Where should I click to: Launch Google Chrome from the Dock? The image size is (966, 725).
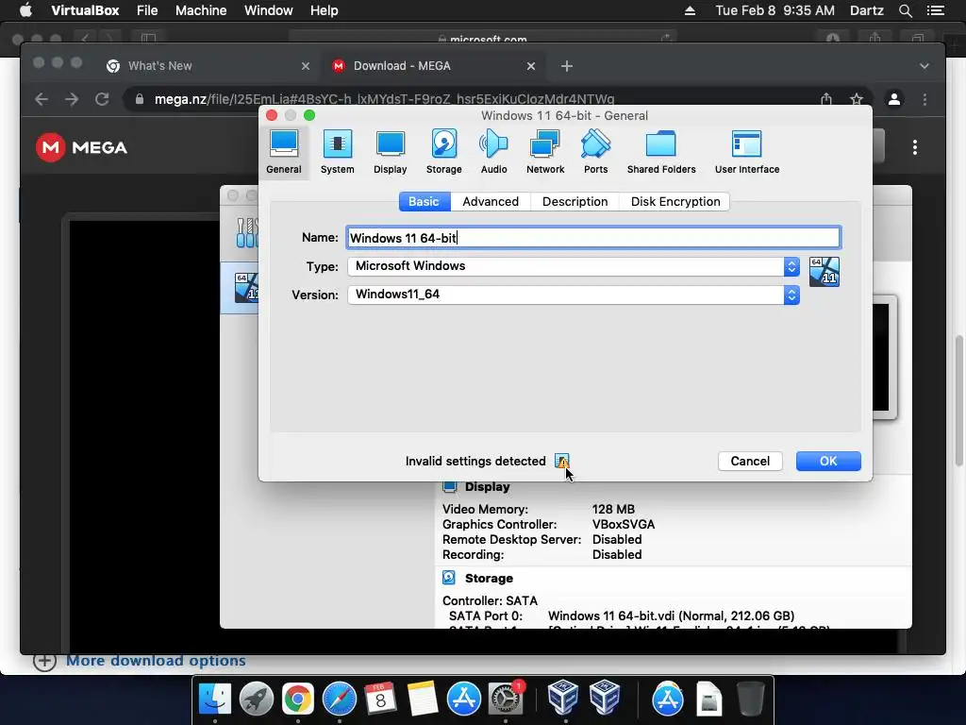point(297,699)
